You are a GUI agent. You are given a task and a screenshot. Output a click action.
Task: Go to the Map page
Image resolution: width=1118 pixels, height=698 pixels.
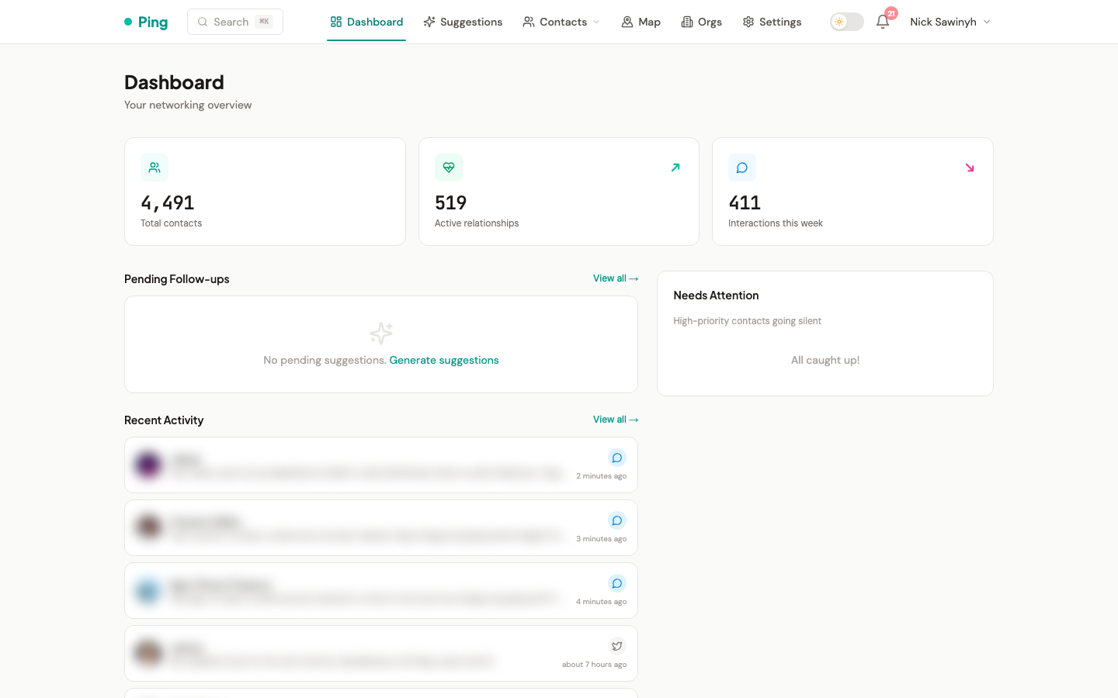641,22
